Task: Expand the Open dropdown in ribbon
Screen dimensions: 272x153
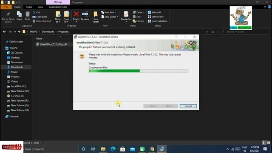Action: 139,12
